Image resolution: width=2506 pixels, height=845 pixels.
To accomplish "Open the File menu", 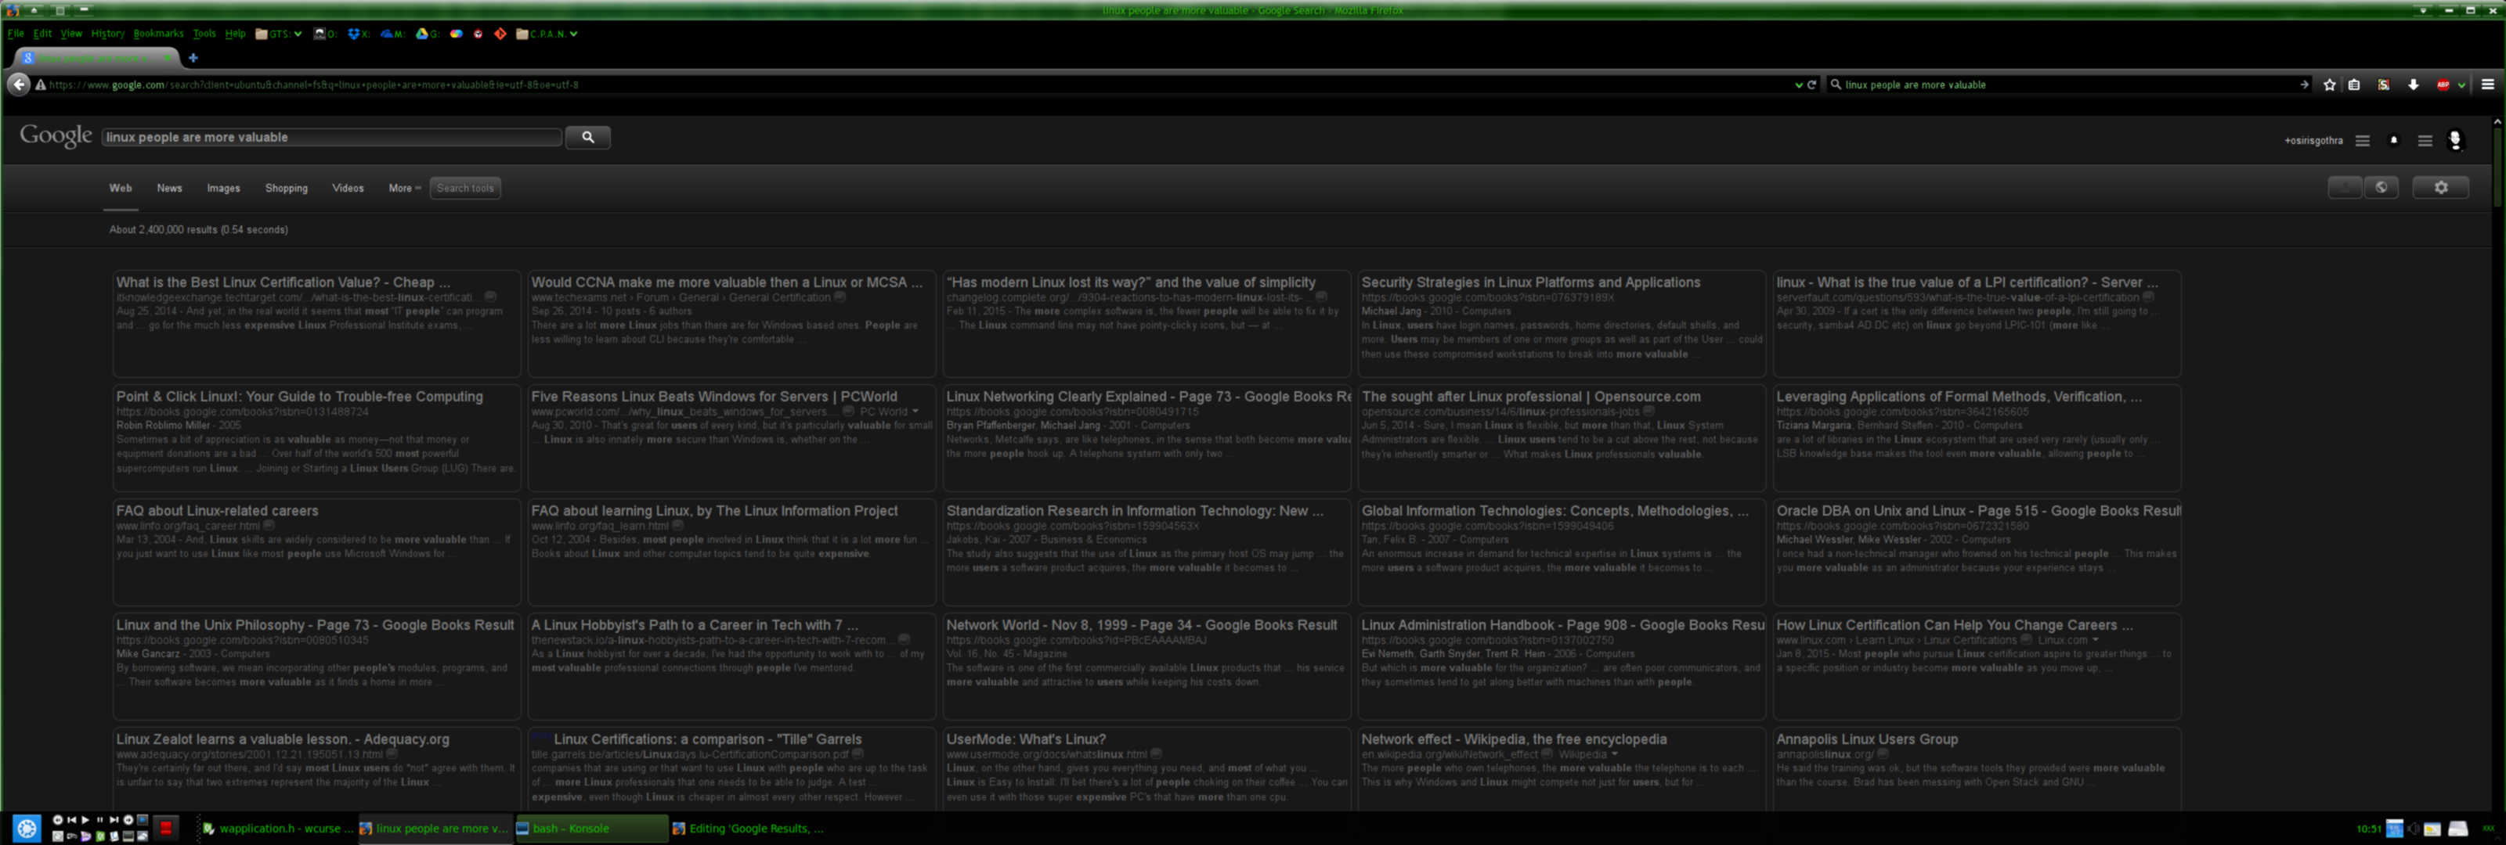I will point(16,33).
